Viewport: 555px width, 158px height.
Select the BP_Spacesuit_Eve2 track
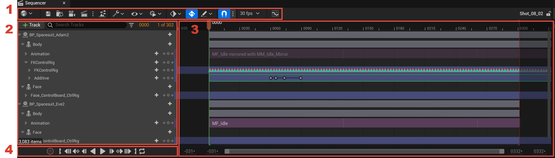point(47,104)
